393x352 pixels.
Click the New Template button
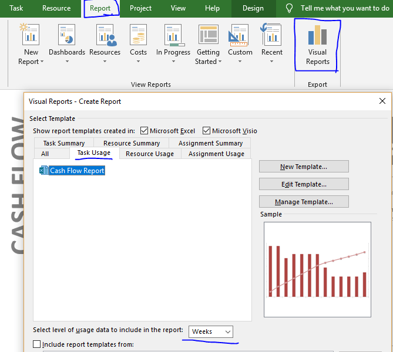(304, 167)
